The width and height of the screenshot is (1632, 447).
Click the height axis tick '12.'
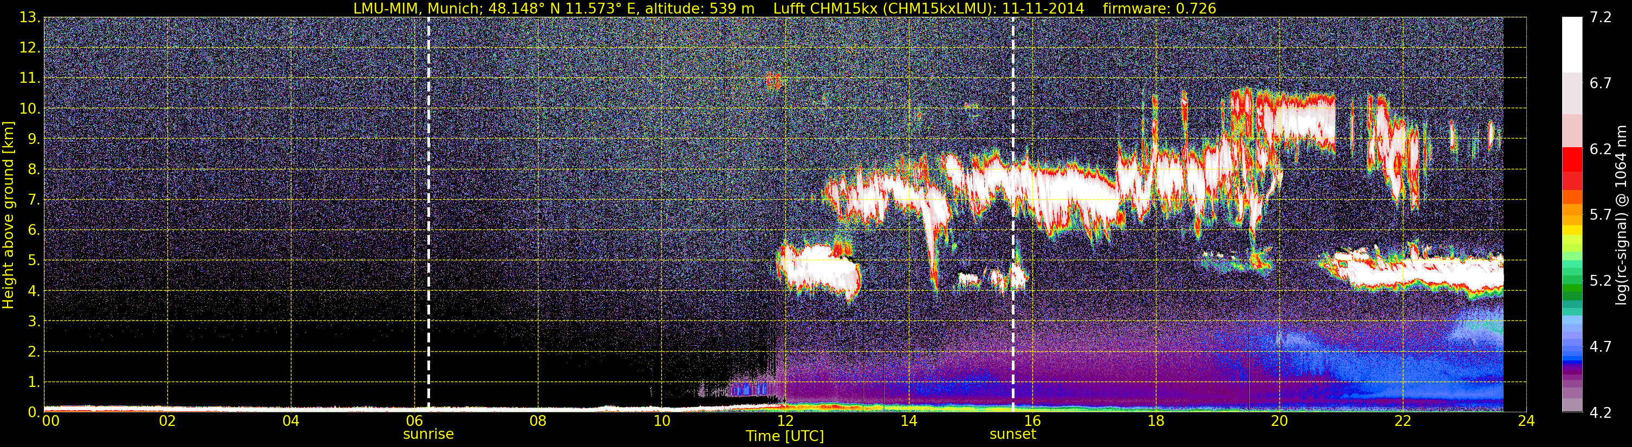[x=30, y=48]
